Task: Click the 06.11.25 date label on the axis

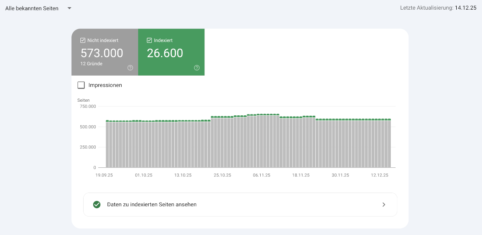Action: click(x=261, y=175)
